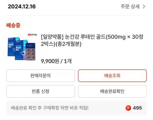This screenshot has height=120, width=153.
Task: Confirm delivery with 배송완료확인 button
Action: 112,91
